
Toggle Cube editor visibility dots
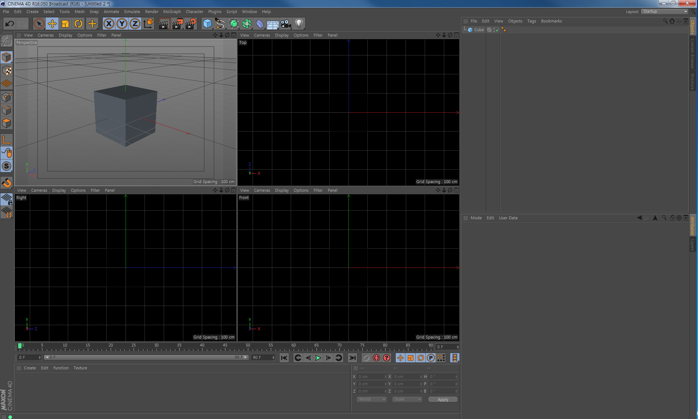pyautogui.click(x=494, y=30)
